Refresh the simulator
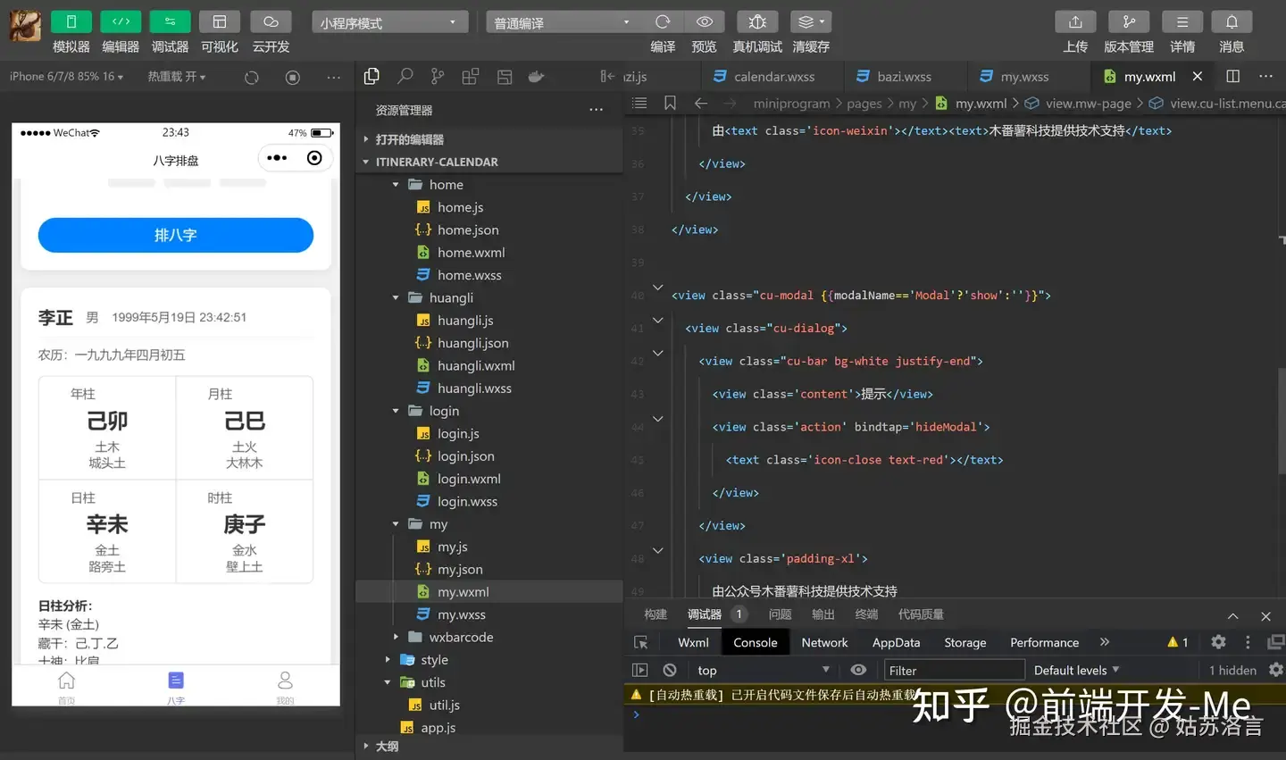1286x760 pixels. pyautogui.click(x=252, y=78)
